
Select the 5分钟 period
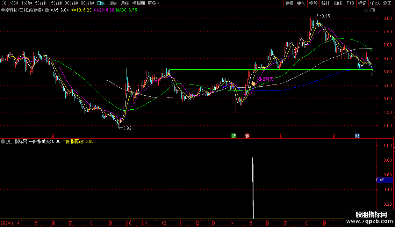40,3
